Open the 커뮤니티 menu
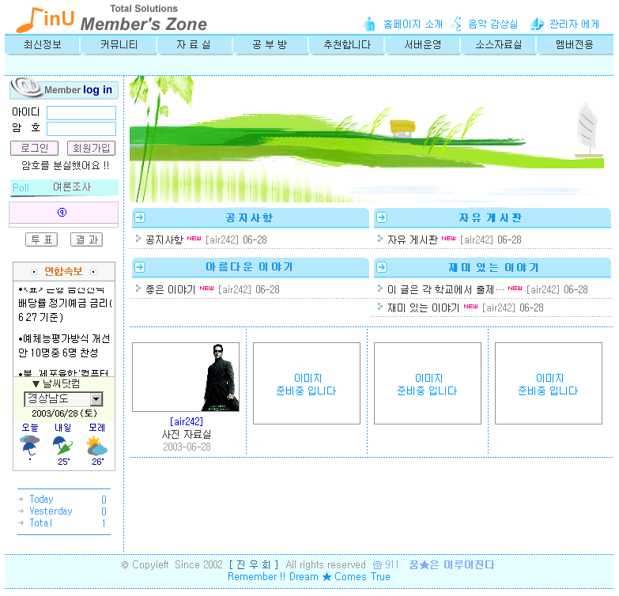The width and height of the screenshot is (619, 596). [119, 45]
